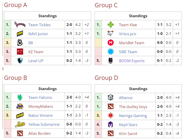
Task: Click the Level UP shield logo
Action: tap(20, 61)
